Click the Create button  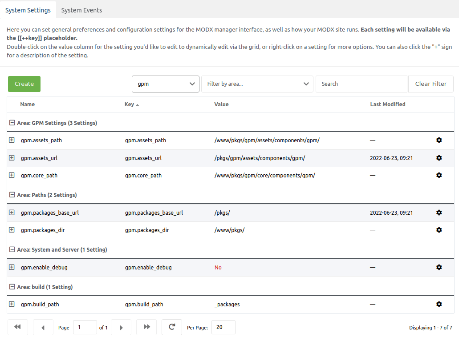(24, 84)
